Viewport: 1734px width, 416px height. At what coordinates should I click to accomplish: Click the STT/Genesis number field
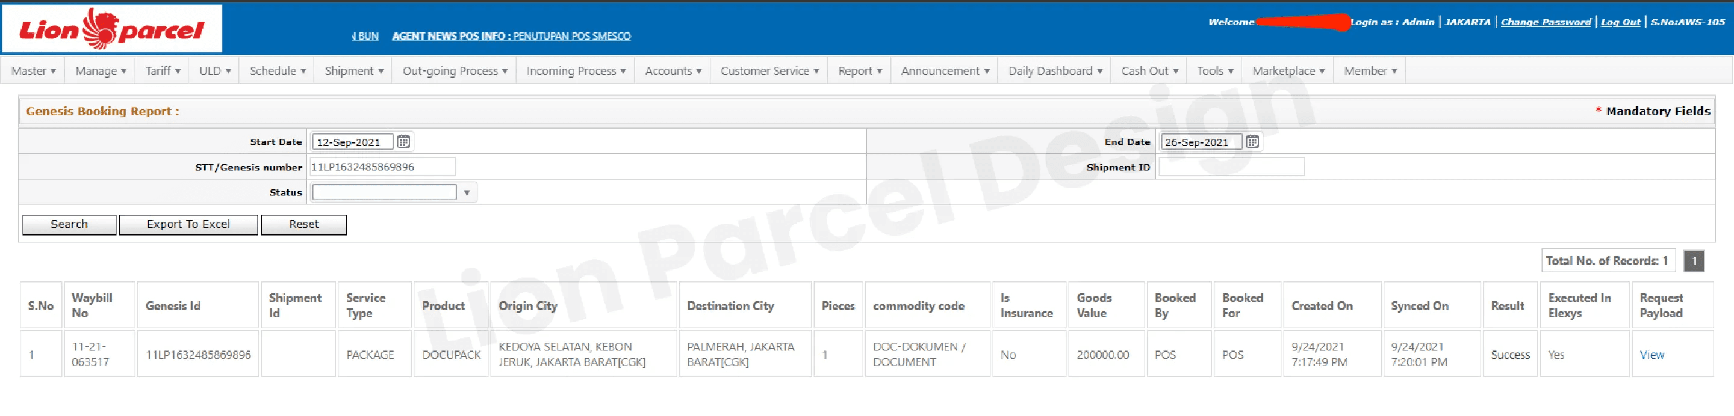[x=382, y=167]
